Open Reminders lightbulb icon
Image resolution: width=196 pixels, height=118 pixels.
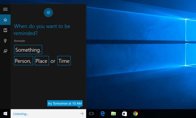5,40
